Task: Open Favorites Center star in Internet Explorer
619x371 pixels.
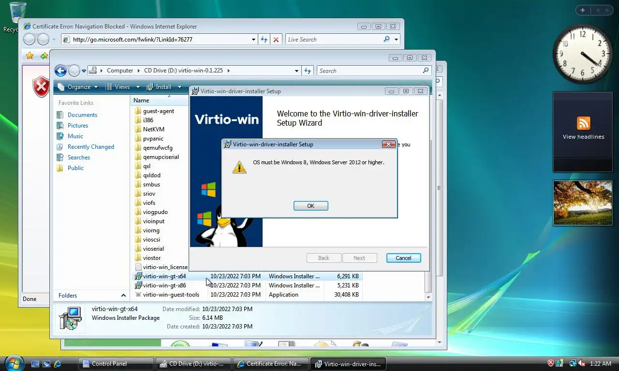Action: (x=30, y=56)
